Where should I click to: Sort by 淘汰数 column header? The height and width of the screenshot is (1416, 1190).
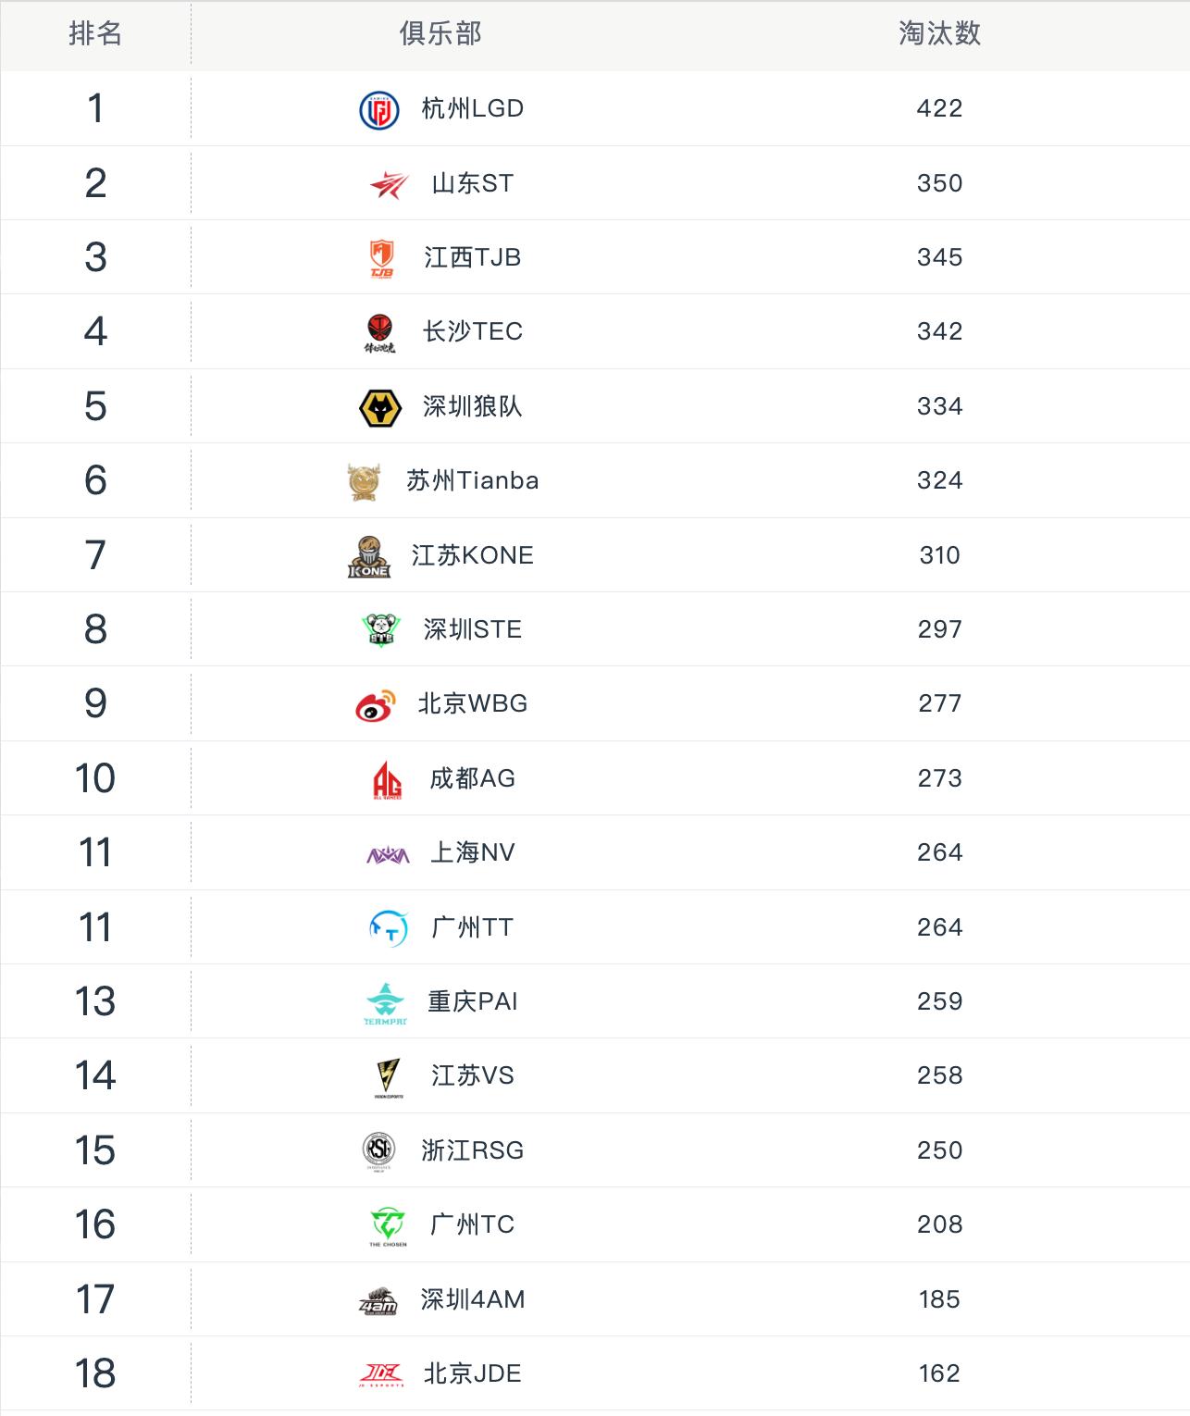click(939, 34)
